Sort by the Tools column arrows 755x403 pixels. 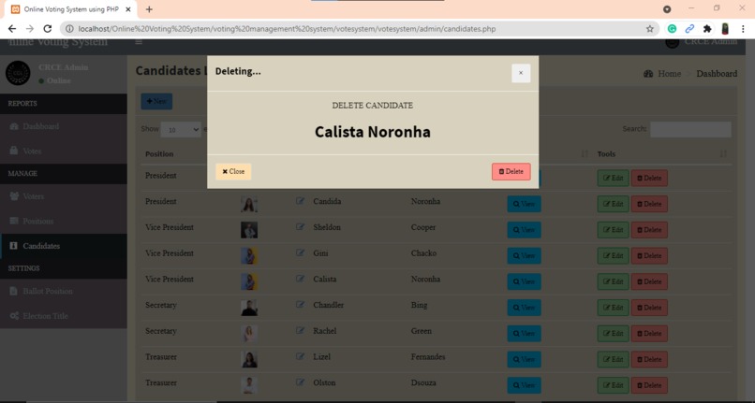(723, 154)
